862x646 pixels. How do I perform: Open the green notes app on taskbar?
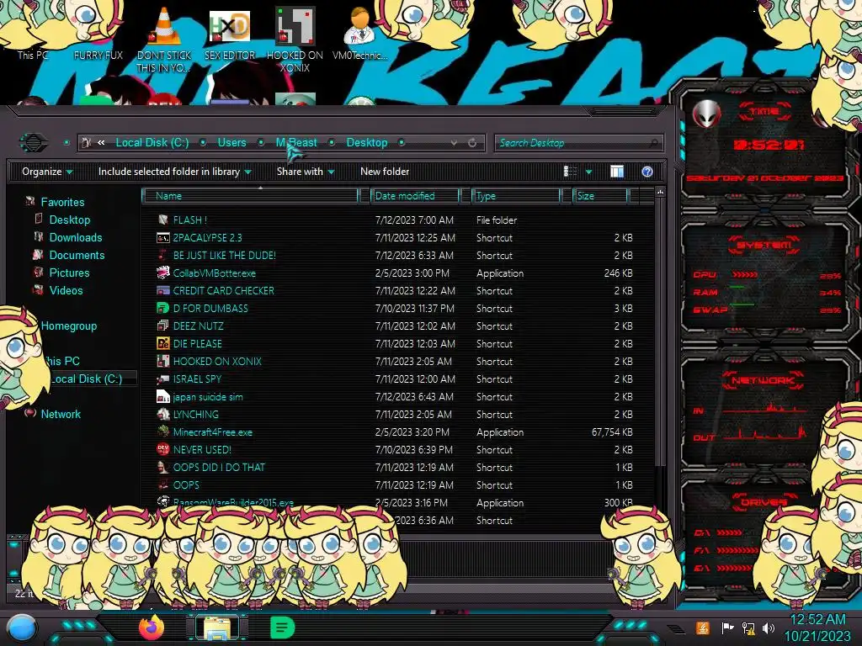pos(283,627)
